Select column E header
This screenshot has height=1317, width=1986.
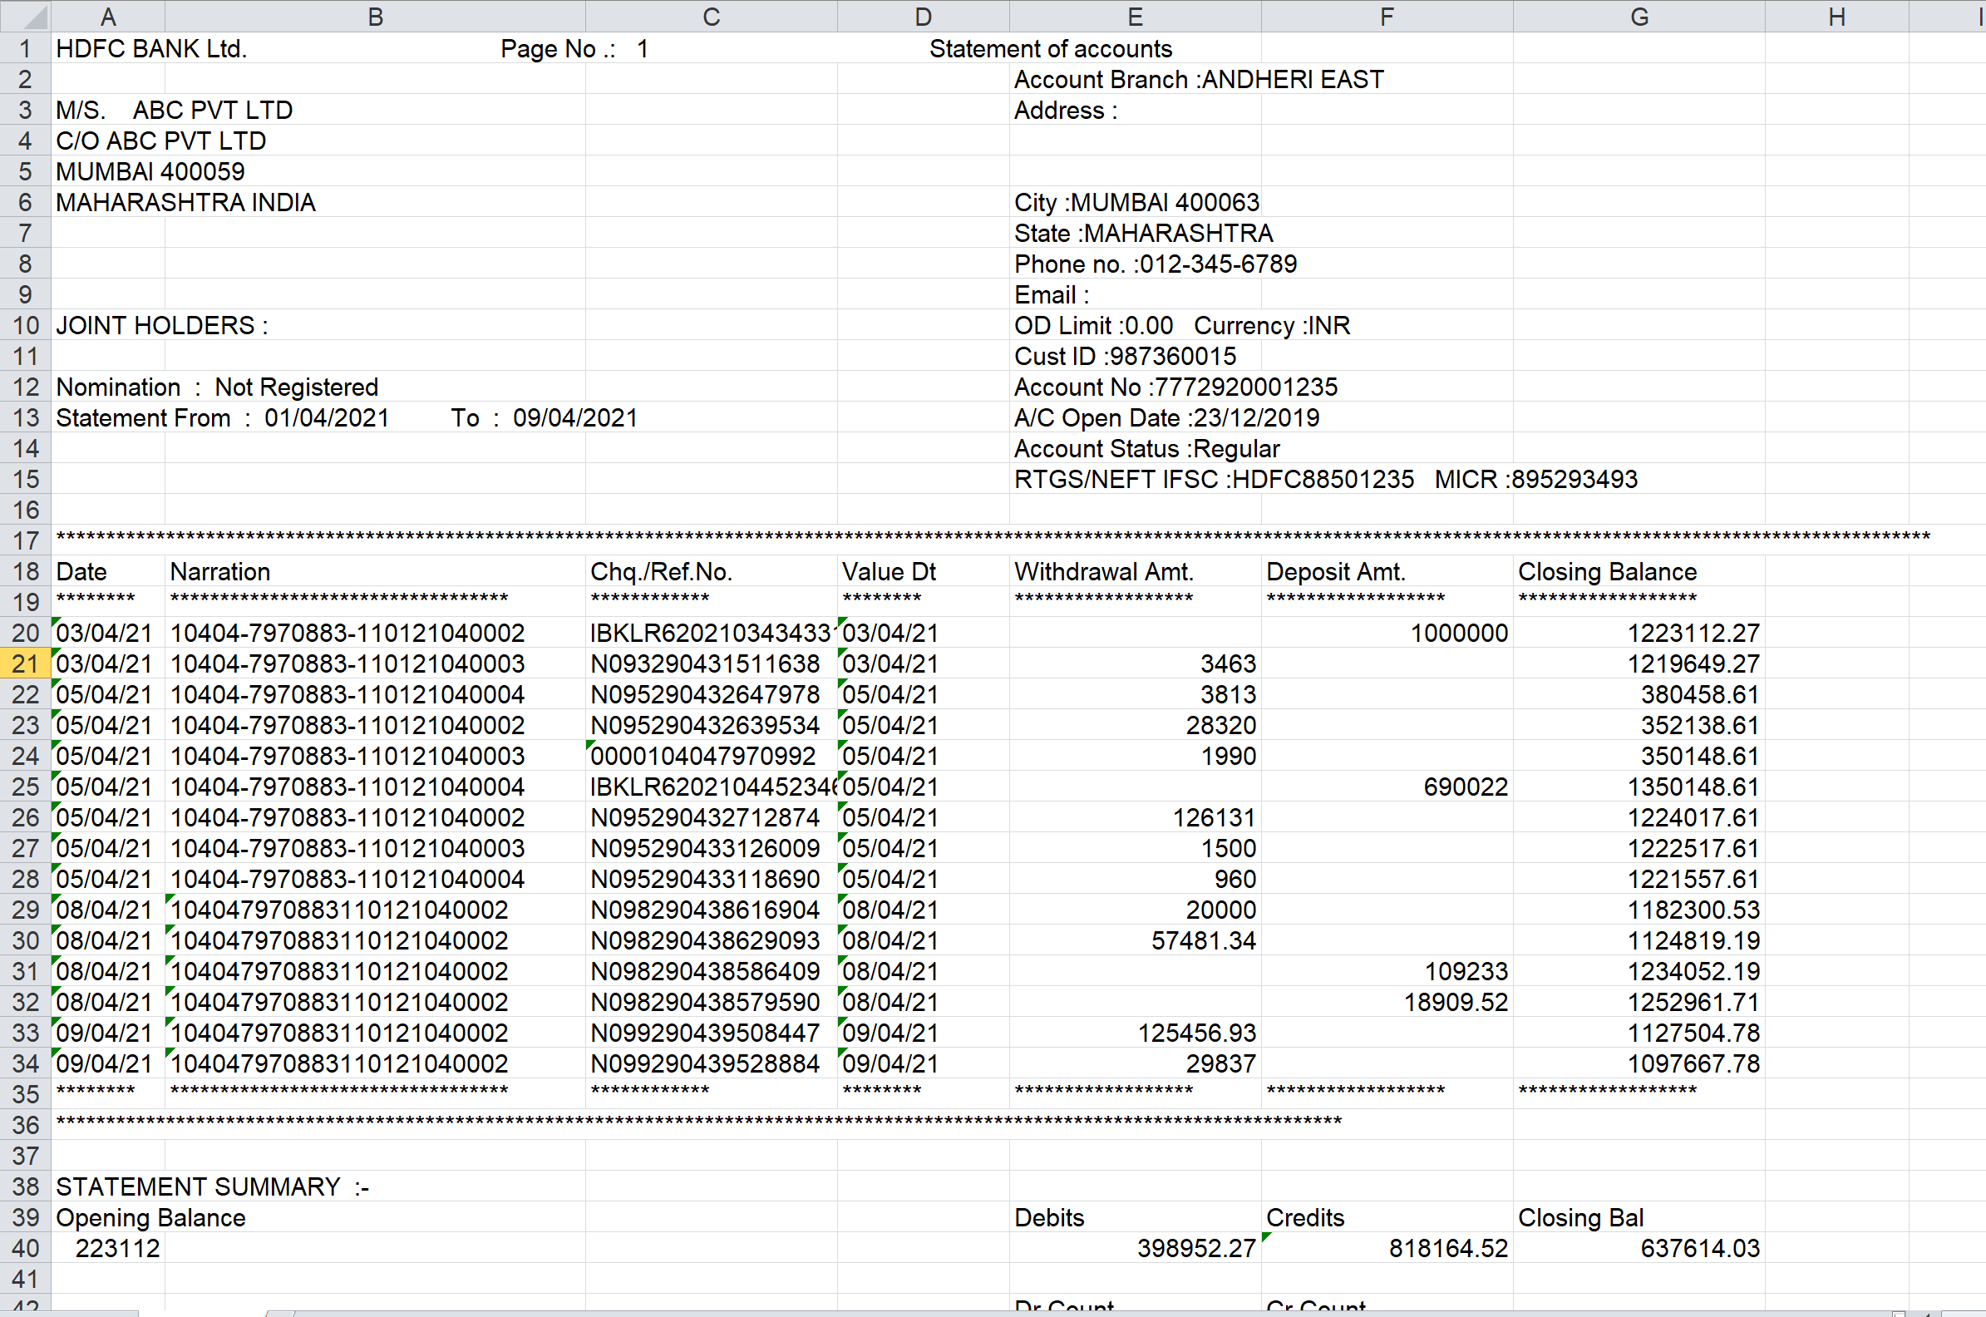point(1136,16)
